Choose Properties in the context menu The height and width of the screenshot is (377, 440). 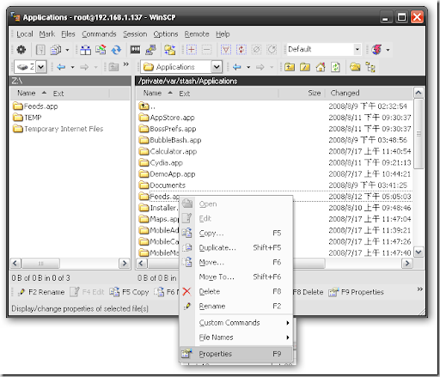click(236, 354)
